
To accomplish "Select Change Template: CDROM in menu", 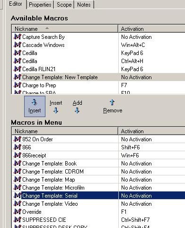I will click(x=53, y=172).
